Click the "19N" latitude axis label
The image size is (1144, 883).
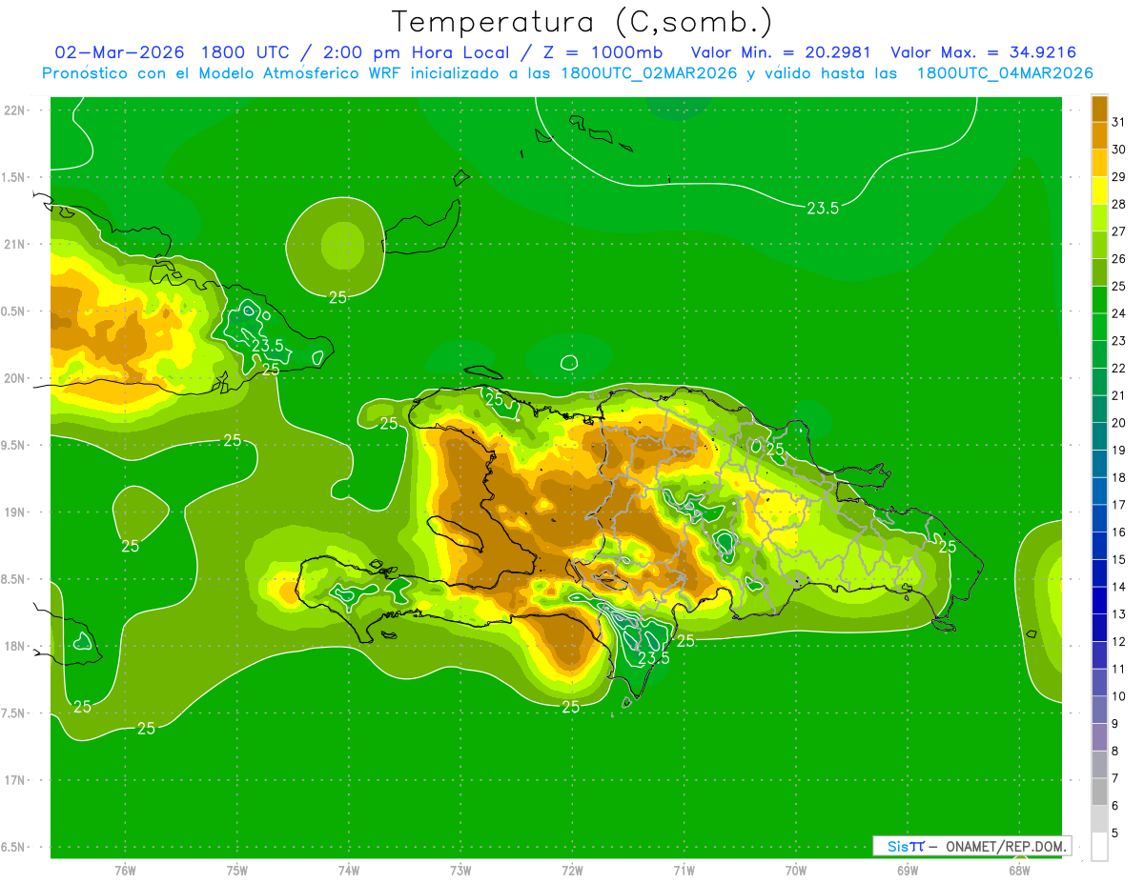pos(16,512)
